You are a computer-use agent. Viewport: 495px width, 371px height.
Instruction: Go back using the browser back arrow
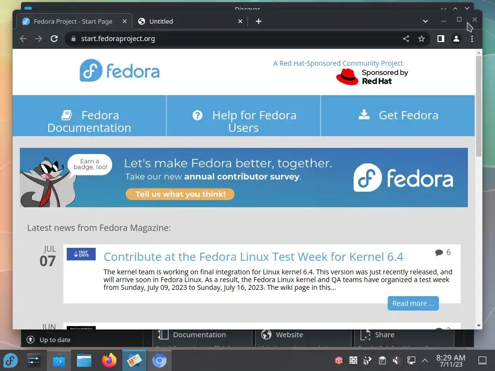coord(23,39)
